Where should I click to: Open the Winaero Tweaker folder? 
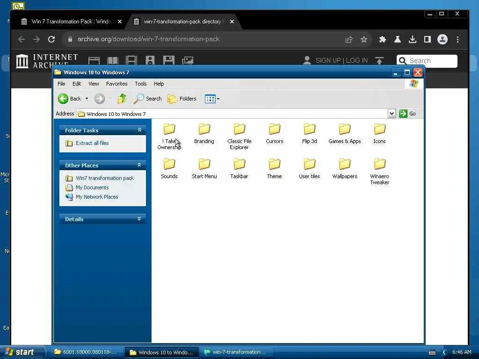(379, 171)
